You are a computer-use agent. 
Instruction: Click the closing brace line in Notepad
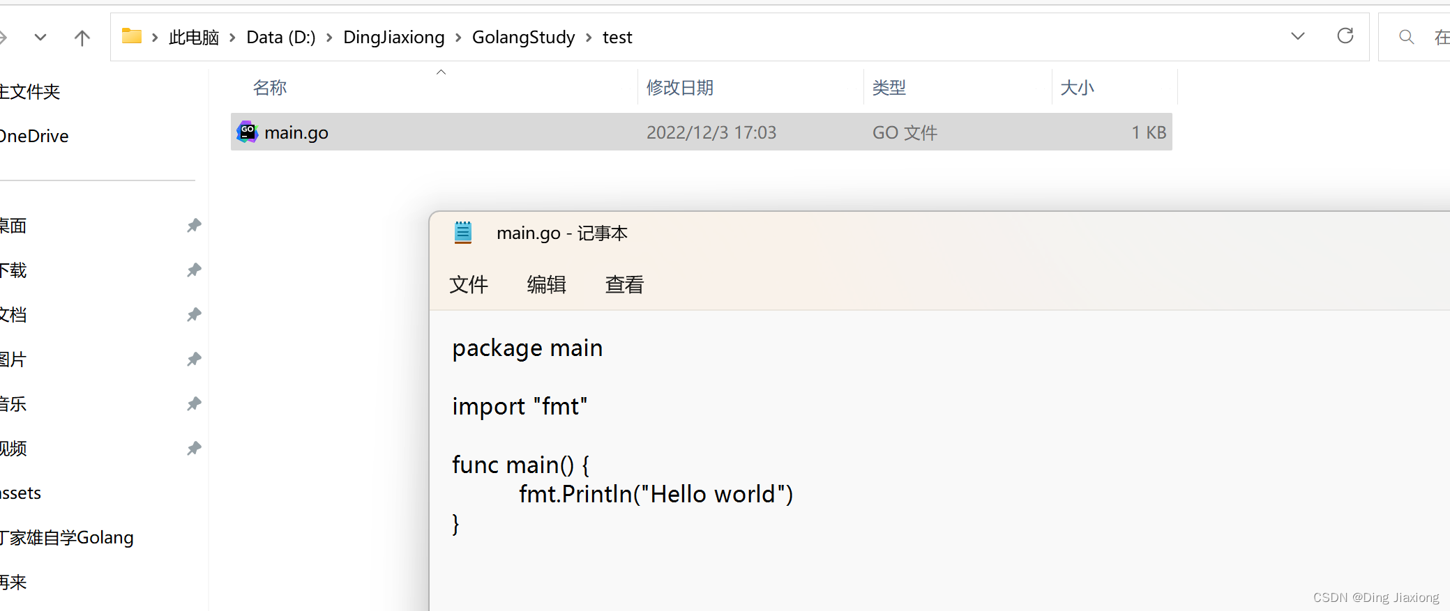pyautogui.click(x=456, y=523)
